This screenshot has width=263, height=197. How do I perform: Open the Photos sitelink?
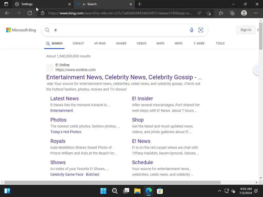click(58, 120)
